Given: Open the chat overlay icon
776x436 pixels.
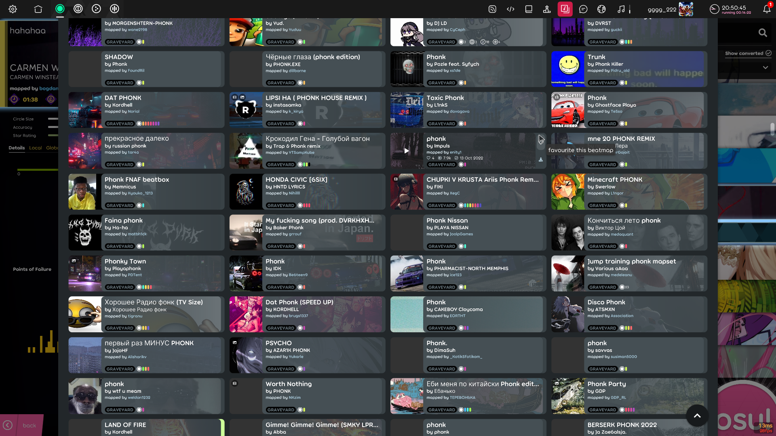Looking at the screenshot, I should pyautogui.click(x=583, y=9).
